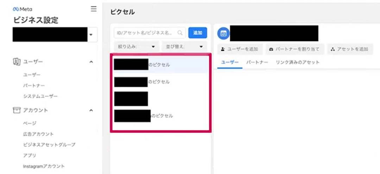The width and height of the screenshot is (380, 174).
Task: Collapse the アカウント section chevron
Action: point(91,110)
